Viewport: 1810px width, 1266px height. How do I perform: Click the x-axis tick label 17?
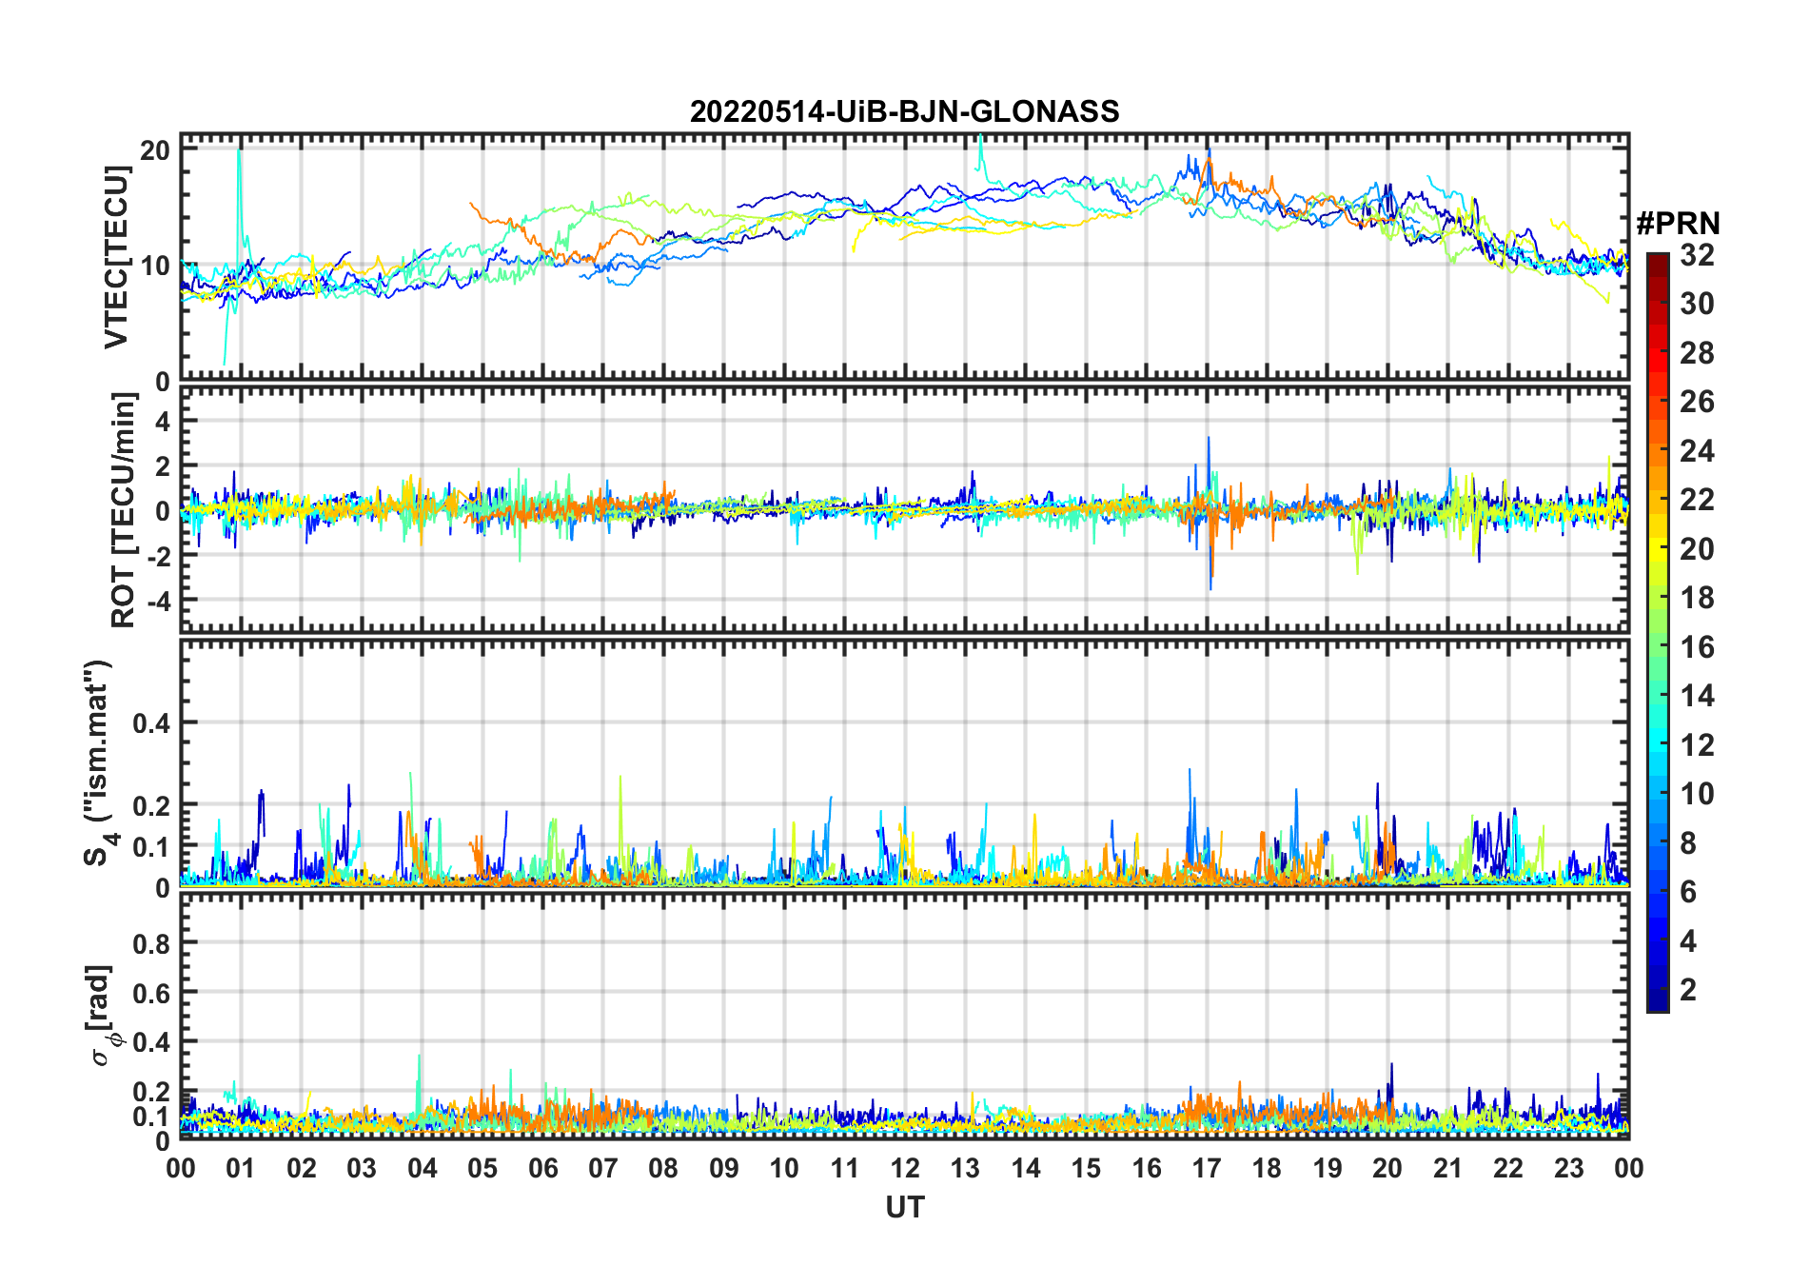(1207, 1168)
